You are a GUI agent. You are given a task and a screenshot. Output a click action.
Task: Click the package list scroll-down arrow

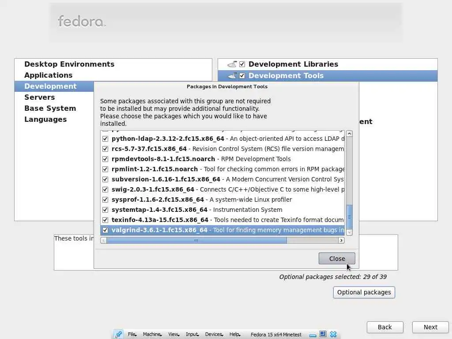349,232
